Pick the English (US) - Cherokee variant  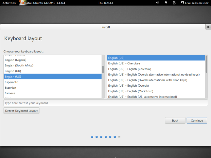[124, 63]
